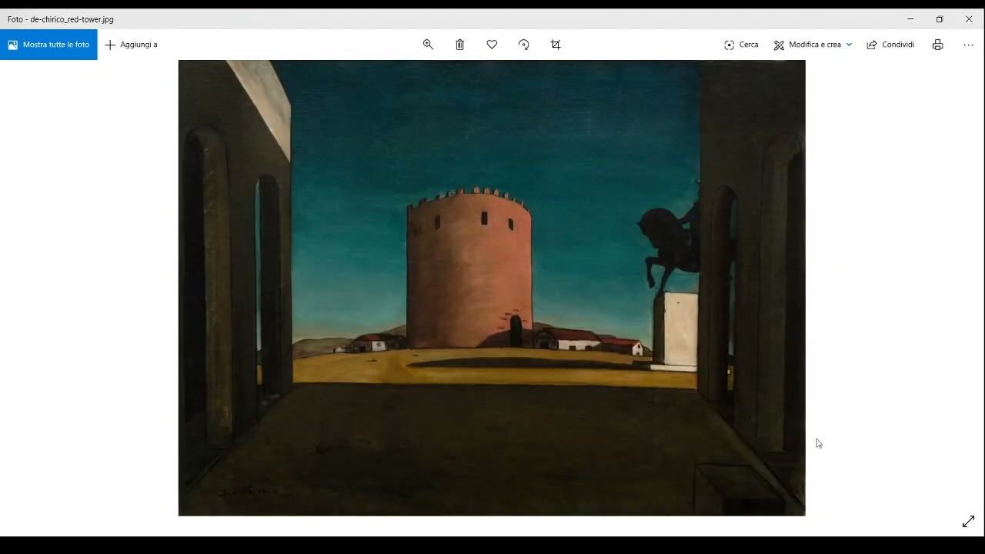The width and height of the screenshot is (985, 554).
Task: Select the crop tool icon
Action: coord(556,45)
